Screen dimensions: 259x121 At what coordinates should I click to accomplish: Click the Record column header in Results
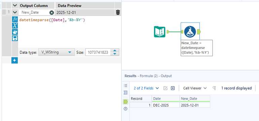[141, 99]
